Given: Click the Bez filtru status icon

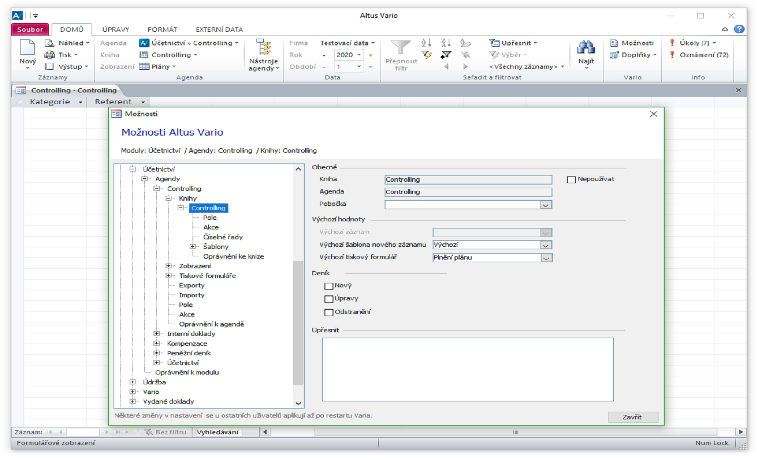Looking at the screenshot, I should coord(148,432).
